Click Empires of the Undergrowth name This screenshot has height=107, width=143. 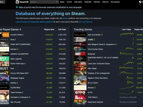[99, 73]
